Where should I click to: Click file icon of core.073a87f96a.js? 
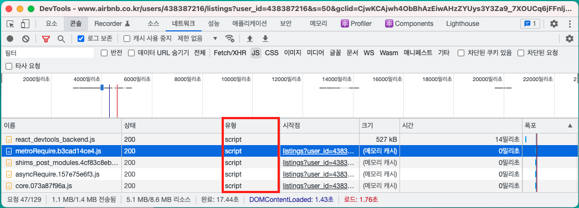tap(9, 185)
